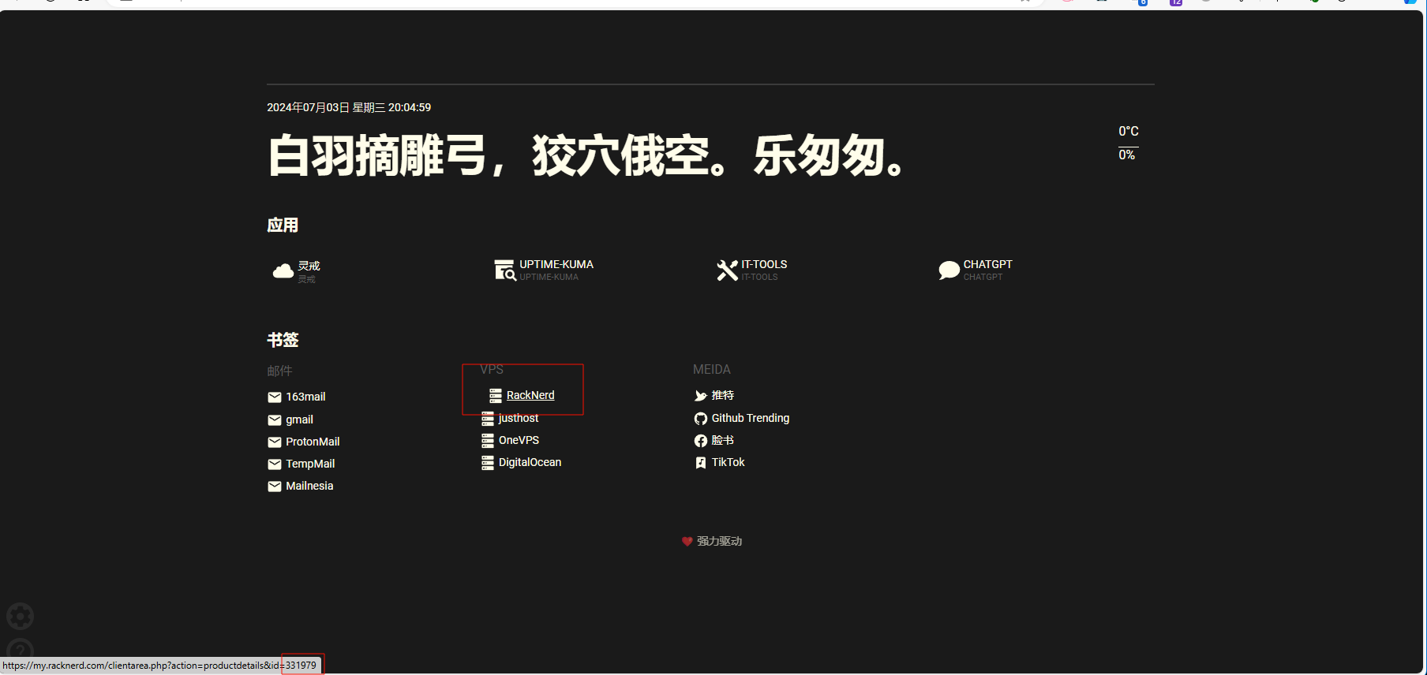Viewport: 1427px width, 675px height.
Task: Open the TempMail bookmark
Action: tap(310, 464)
